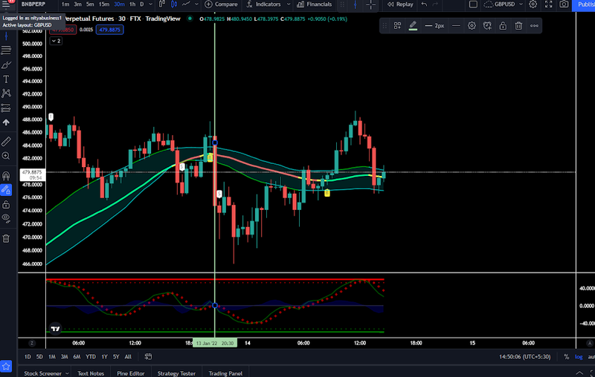
Task: Change line color via pencil swatch
Action: pyautogui.click(x=413, y=26)
